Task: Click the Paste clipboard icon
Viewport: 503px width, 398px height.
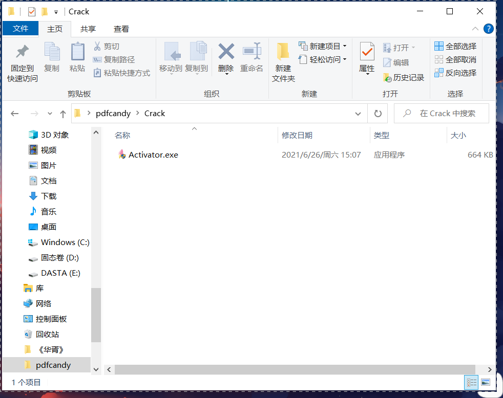Action: coord(77,52)
